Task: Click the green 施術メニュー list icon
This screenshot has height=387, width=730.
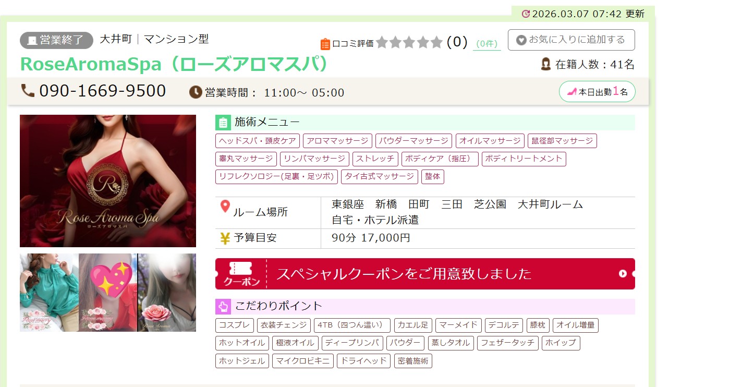Action: click(223, 123)
